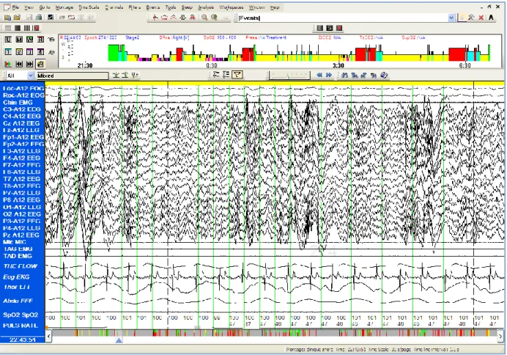Toggle the W wake stage button

(x=30, y=40)
